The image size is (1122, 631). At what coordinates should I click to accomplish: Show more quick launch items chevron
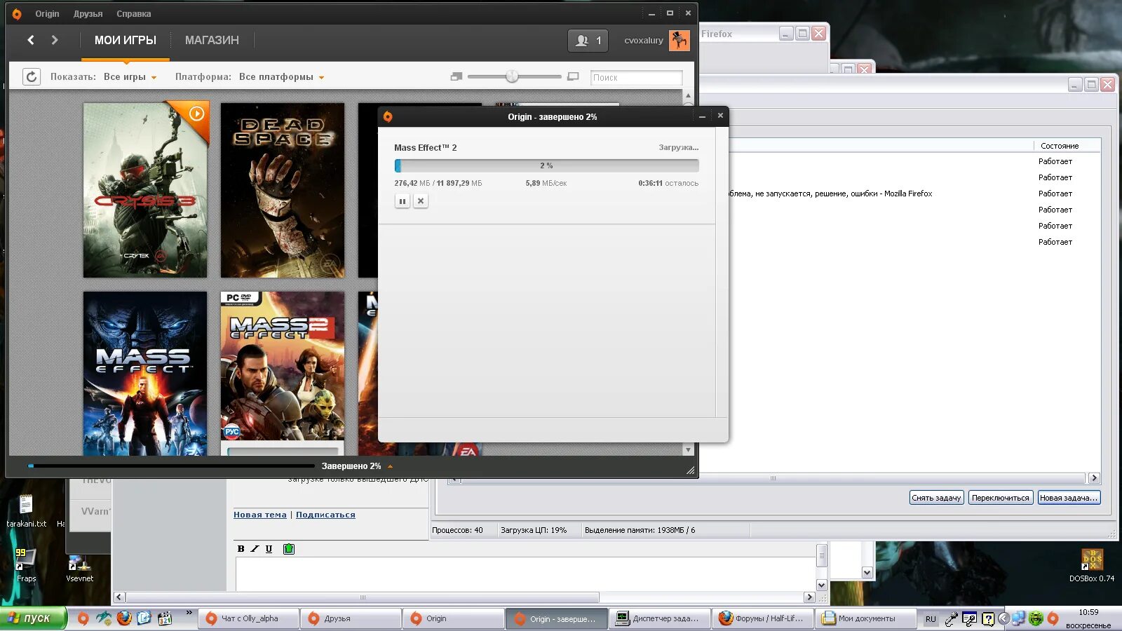pyautogui.click(x=189, y=613)
